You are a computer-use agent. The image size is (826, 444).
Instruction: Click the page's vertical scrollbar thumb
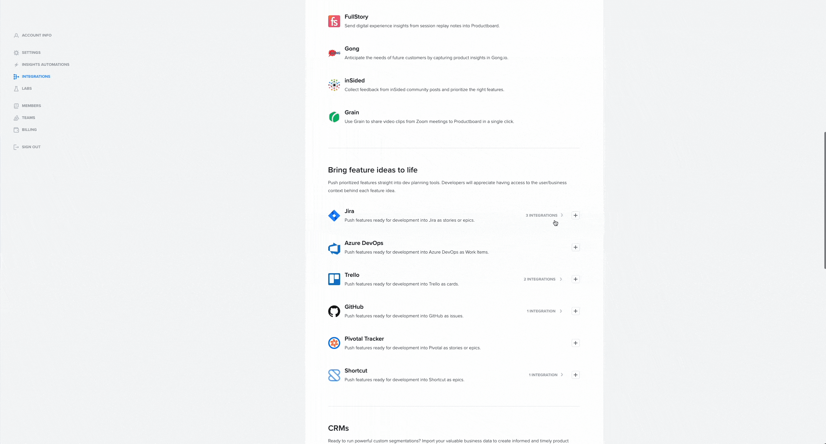[x=825, y=200]
